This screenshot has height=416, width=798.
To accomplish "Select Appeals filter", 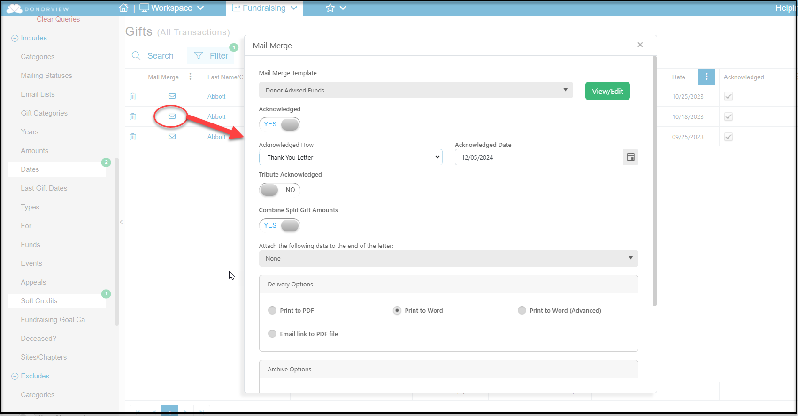I will point(33,282).
